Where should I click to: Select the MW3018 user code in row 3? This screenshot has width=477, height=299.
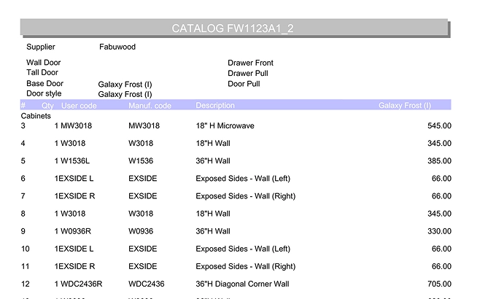point(76,125)
